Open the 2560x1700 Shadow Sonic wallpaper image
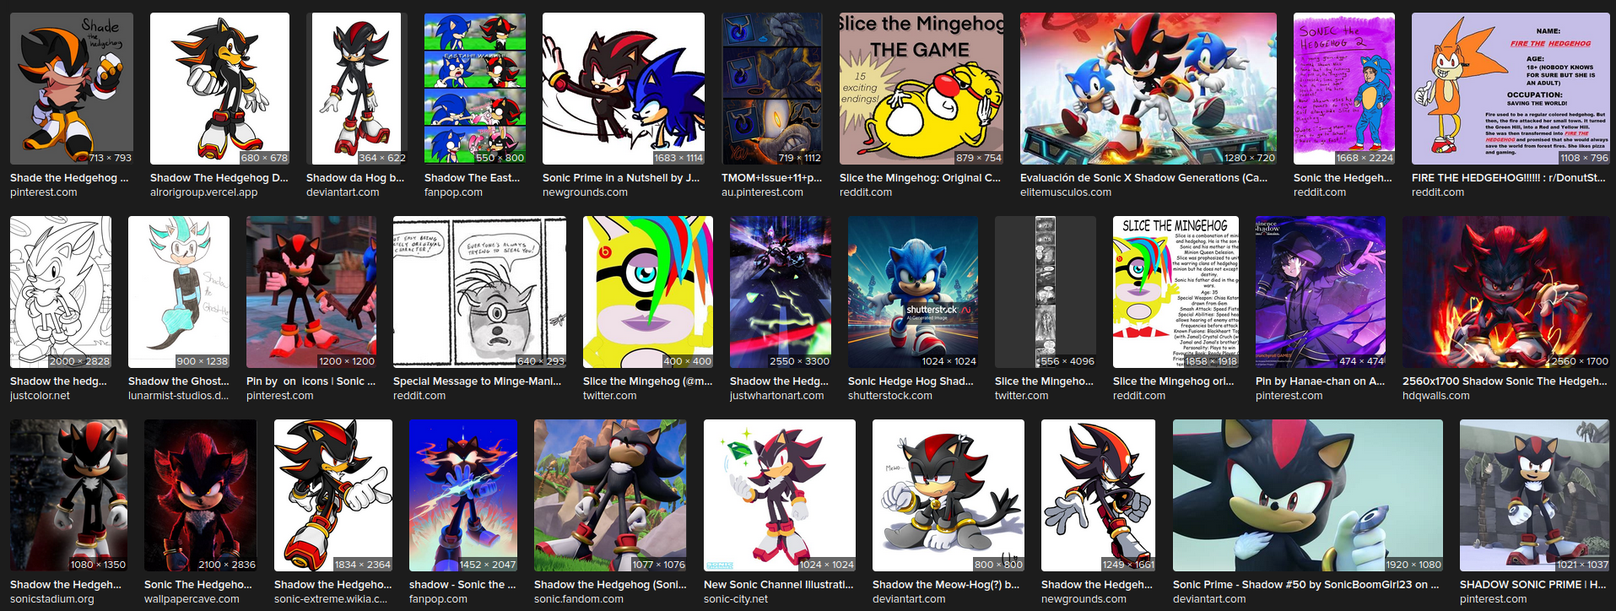1616x611 pixels. pyautogui.click(x=1506, y=292)
